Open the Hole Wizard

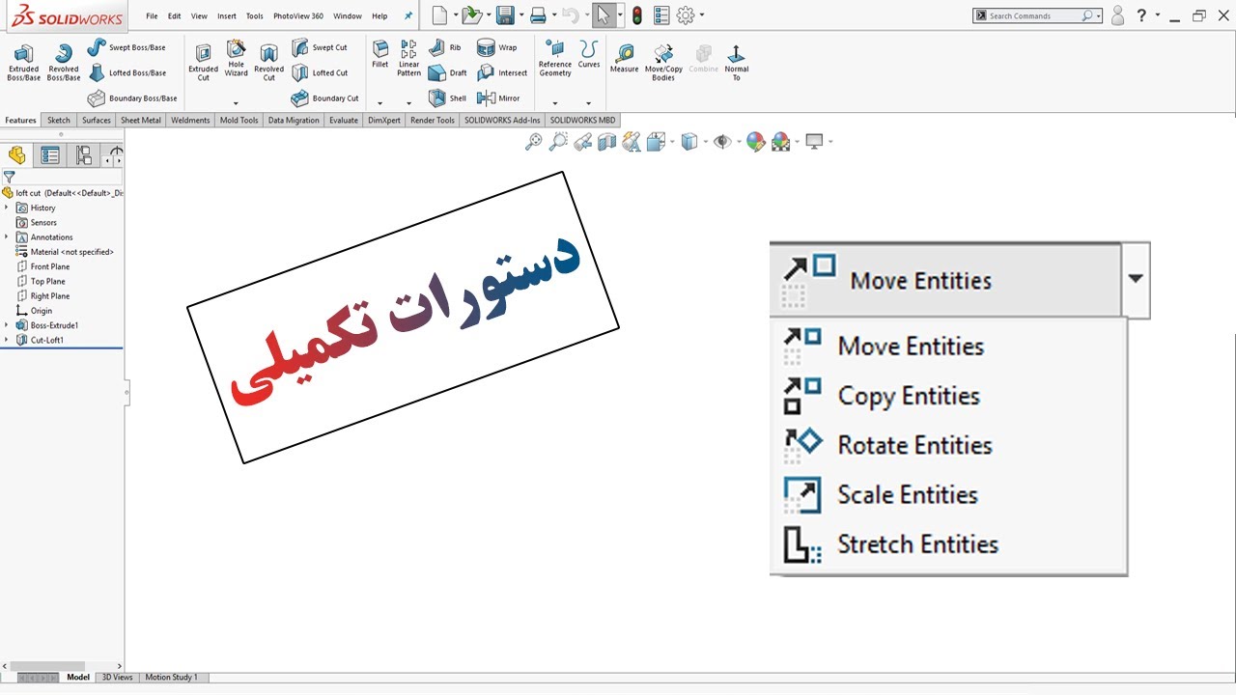tap(237, 60)
